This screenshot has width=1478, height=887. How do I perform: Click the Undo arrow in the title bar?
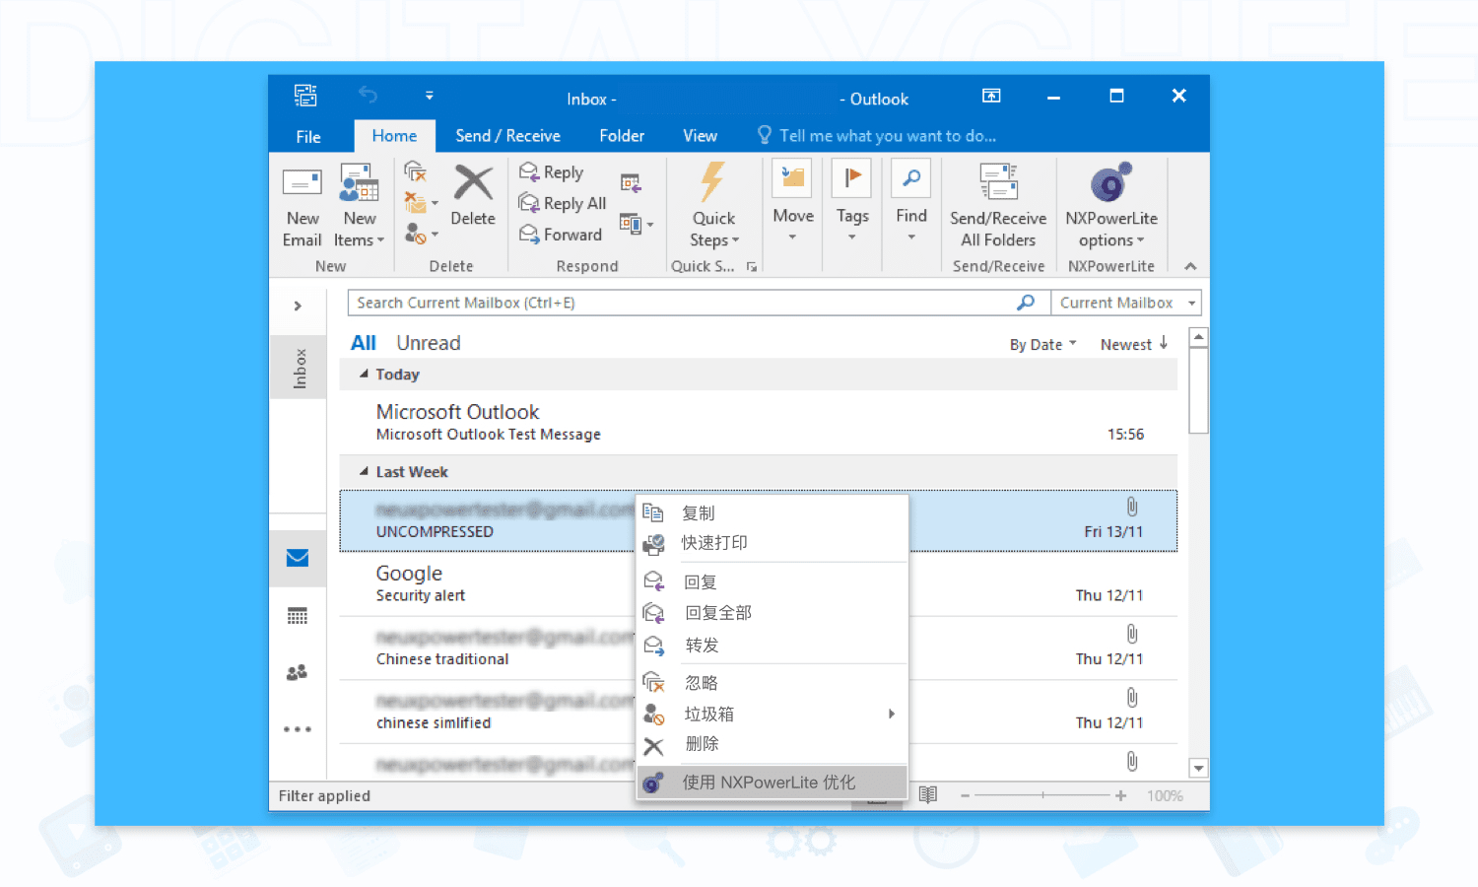tap(368, 95)
